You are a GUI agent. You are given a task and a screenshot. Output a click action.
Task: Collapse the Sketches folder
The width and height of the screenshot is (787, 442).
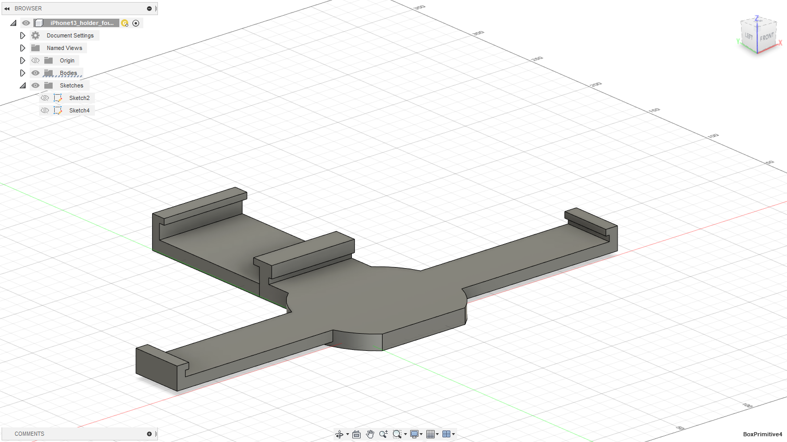coord(22,85)
